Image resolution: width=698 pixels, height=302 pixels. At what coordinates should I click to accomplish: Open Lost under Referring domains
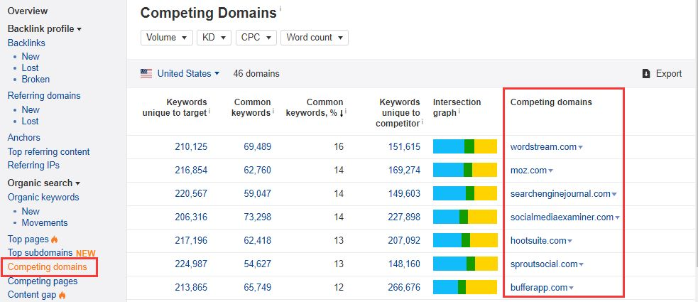(31, 122)
